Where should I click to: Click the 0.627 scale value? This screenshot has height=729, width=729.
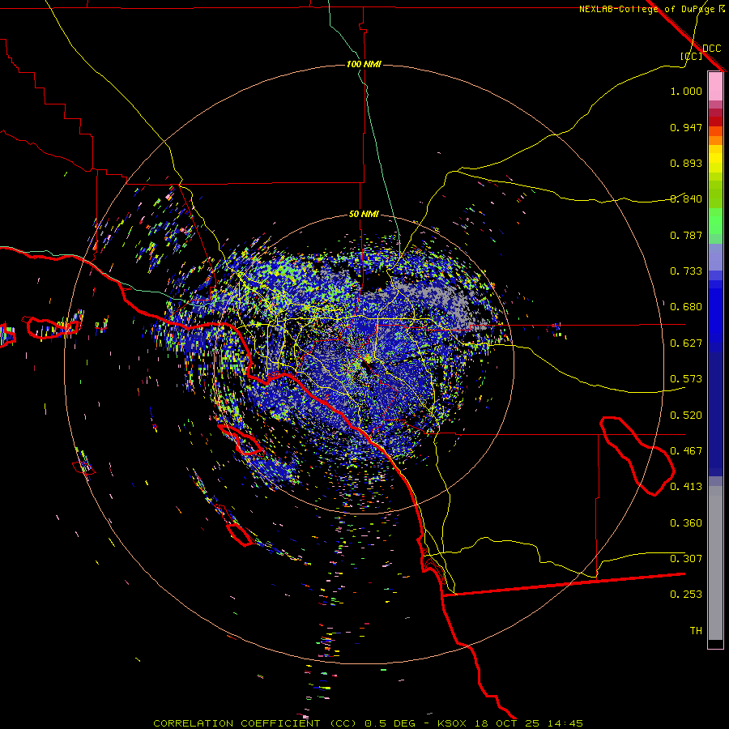(x=686, y=343)
